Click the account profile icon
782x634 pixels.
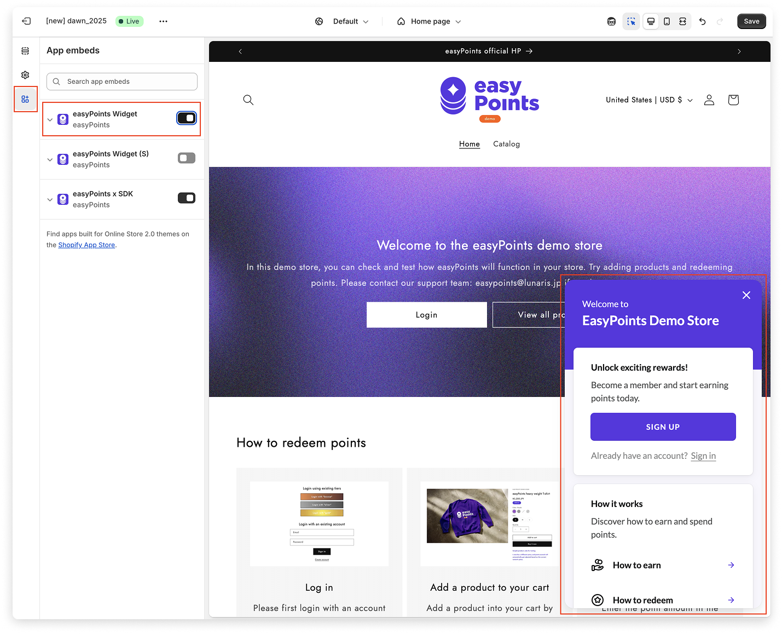pyautogui.click(x=709, y=100)
